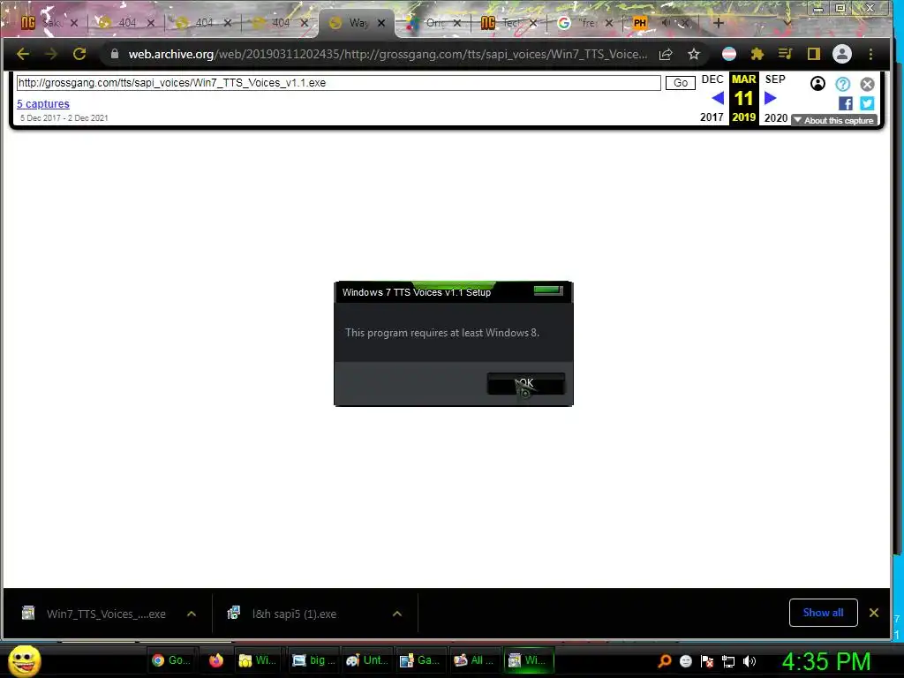Click Show all downloads

(x=824, y=613)
